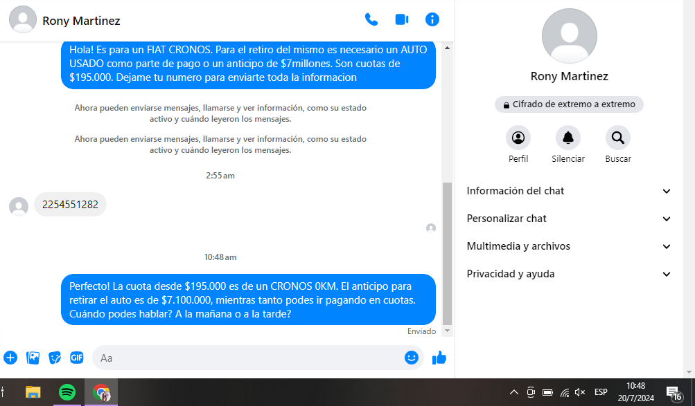Start a video call with Rony Martinez
Screen dimensions: 695x406
402,19
